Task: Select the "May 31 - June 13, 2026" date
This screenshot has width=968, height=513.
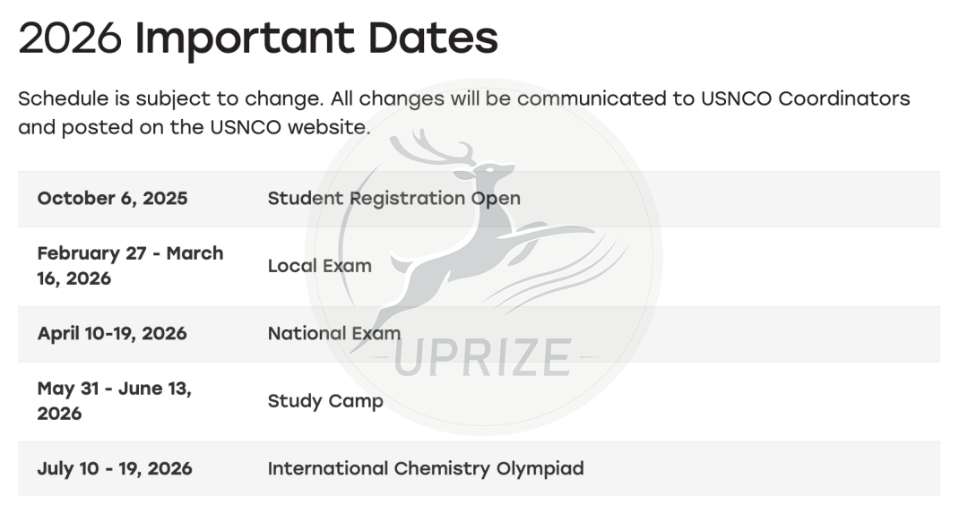Action: coord(115,401)
